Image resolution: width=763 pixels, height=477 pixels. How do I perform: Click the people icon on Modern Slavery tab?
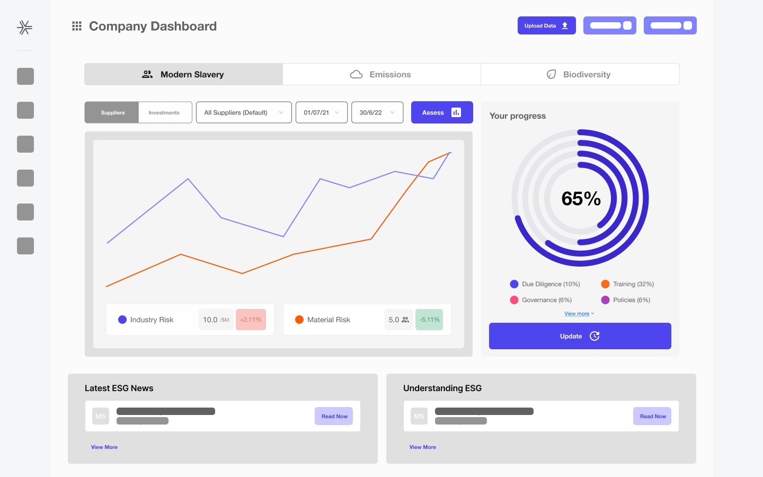147,74
